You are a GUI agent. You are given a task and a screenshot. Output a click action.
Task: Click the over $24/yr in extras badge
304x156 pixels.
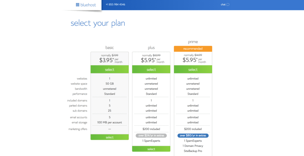click(151, 136)
